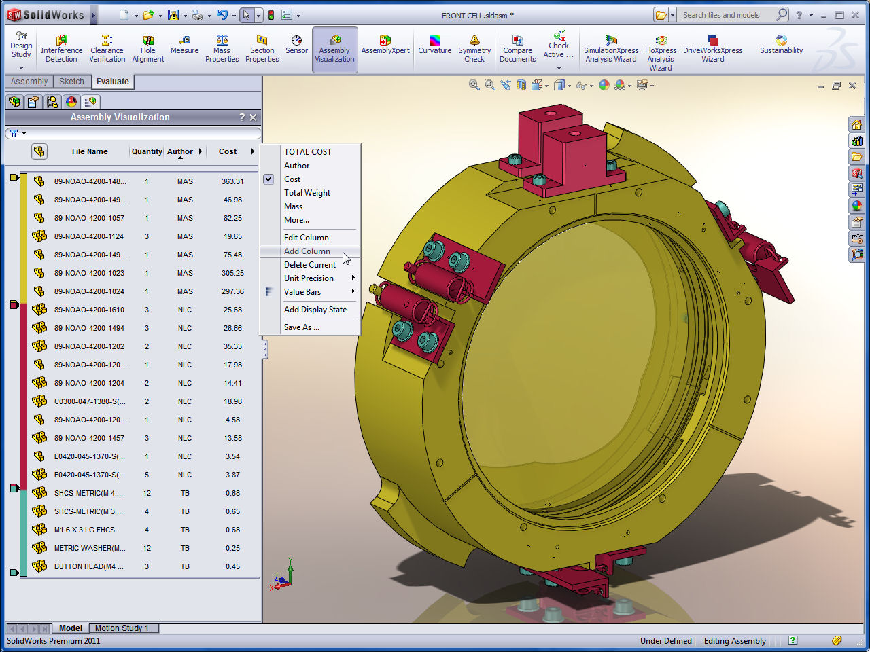
Task: Select Author in the column menu
Action: coord(296,166)
